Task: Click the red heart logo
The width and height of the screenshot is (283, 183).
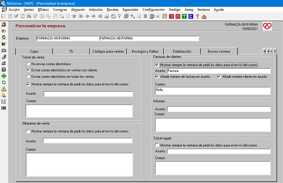Action: pyautogui.click(x=267, y=26)
